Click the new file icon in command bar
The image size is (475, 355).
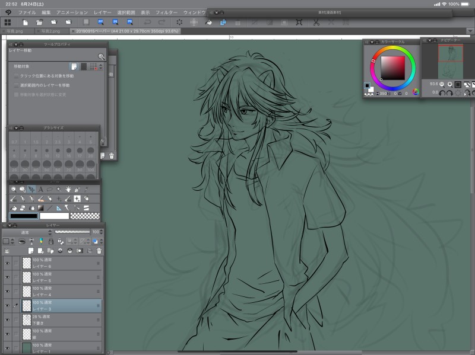point(26,23)
